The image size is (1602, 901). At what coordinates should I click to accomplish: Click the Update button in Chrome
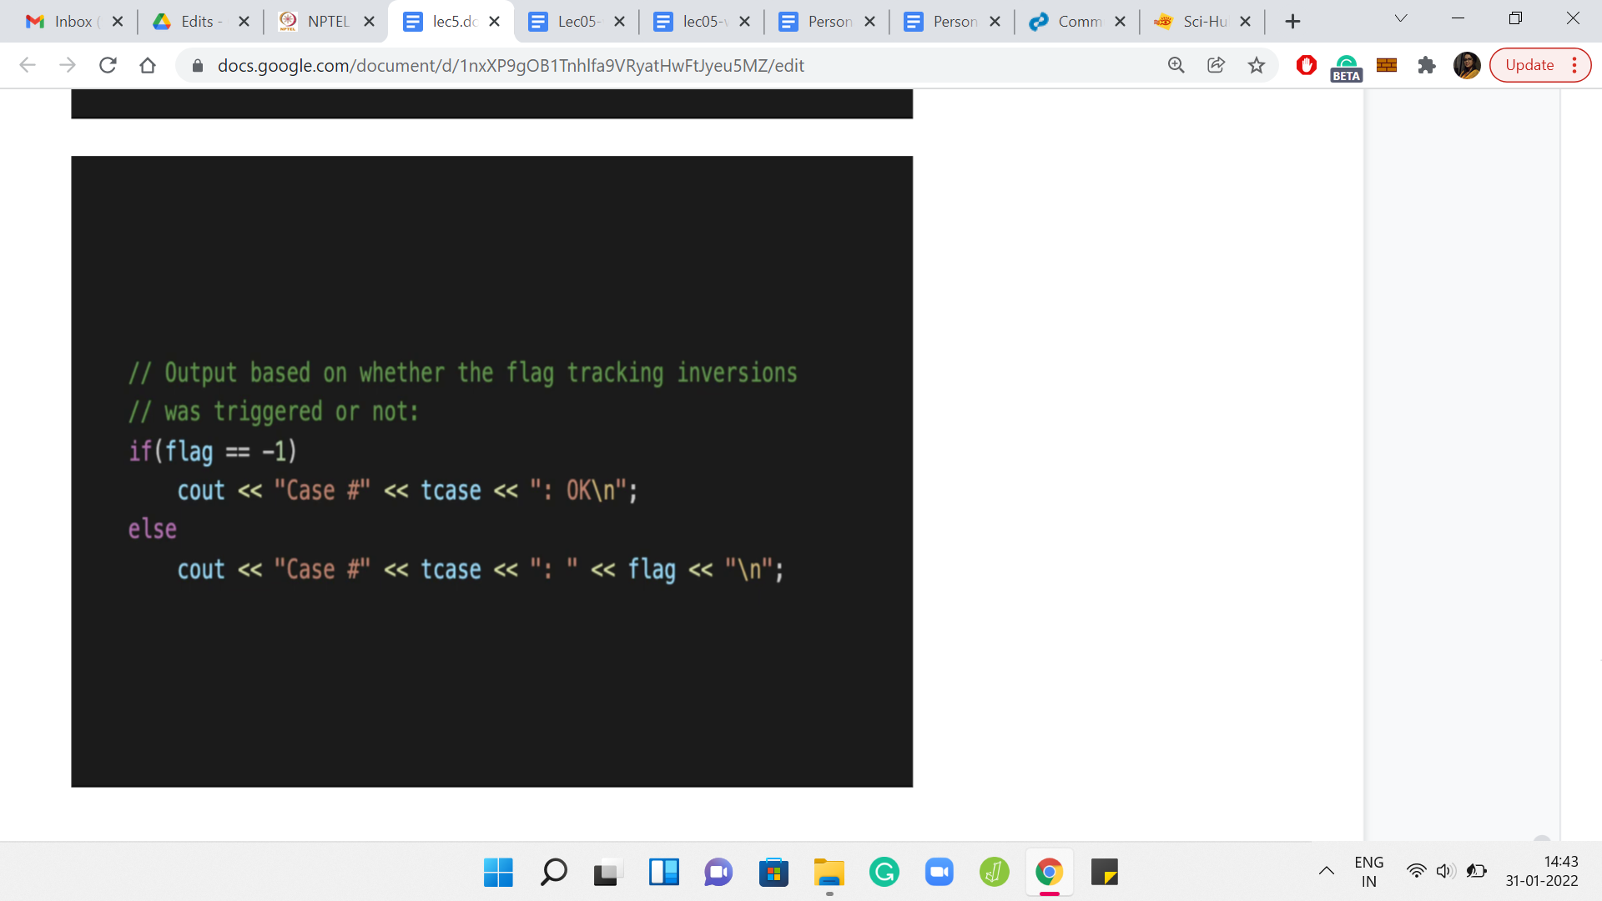coord(1529,65)
